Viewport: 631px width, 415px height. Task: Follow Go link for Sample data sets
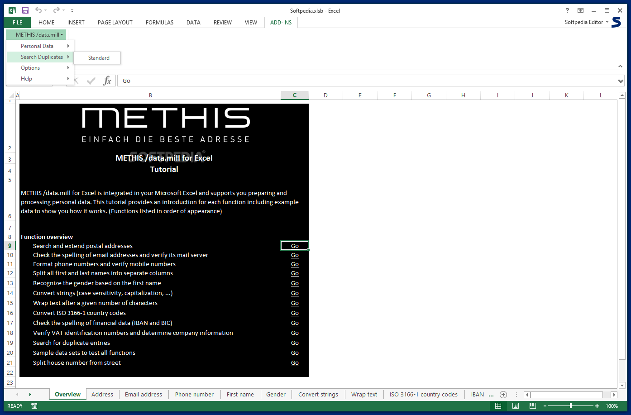point(295,353)
